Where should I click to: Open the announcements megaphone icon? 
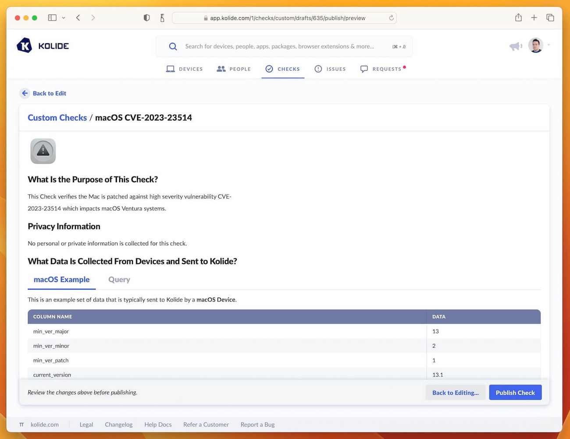pos(516,46)
